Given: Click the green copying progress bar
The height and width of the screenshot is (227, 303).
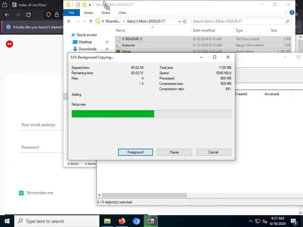Looking at the screenshot, I should click(x=151, y=114).
